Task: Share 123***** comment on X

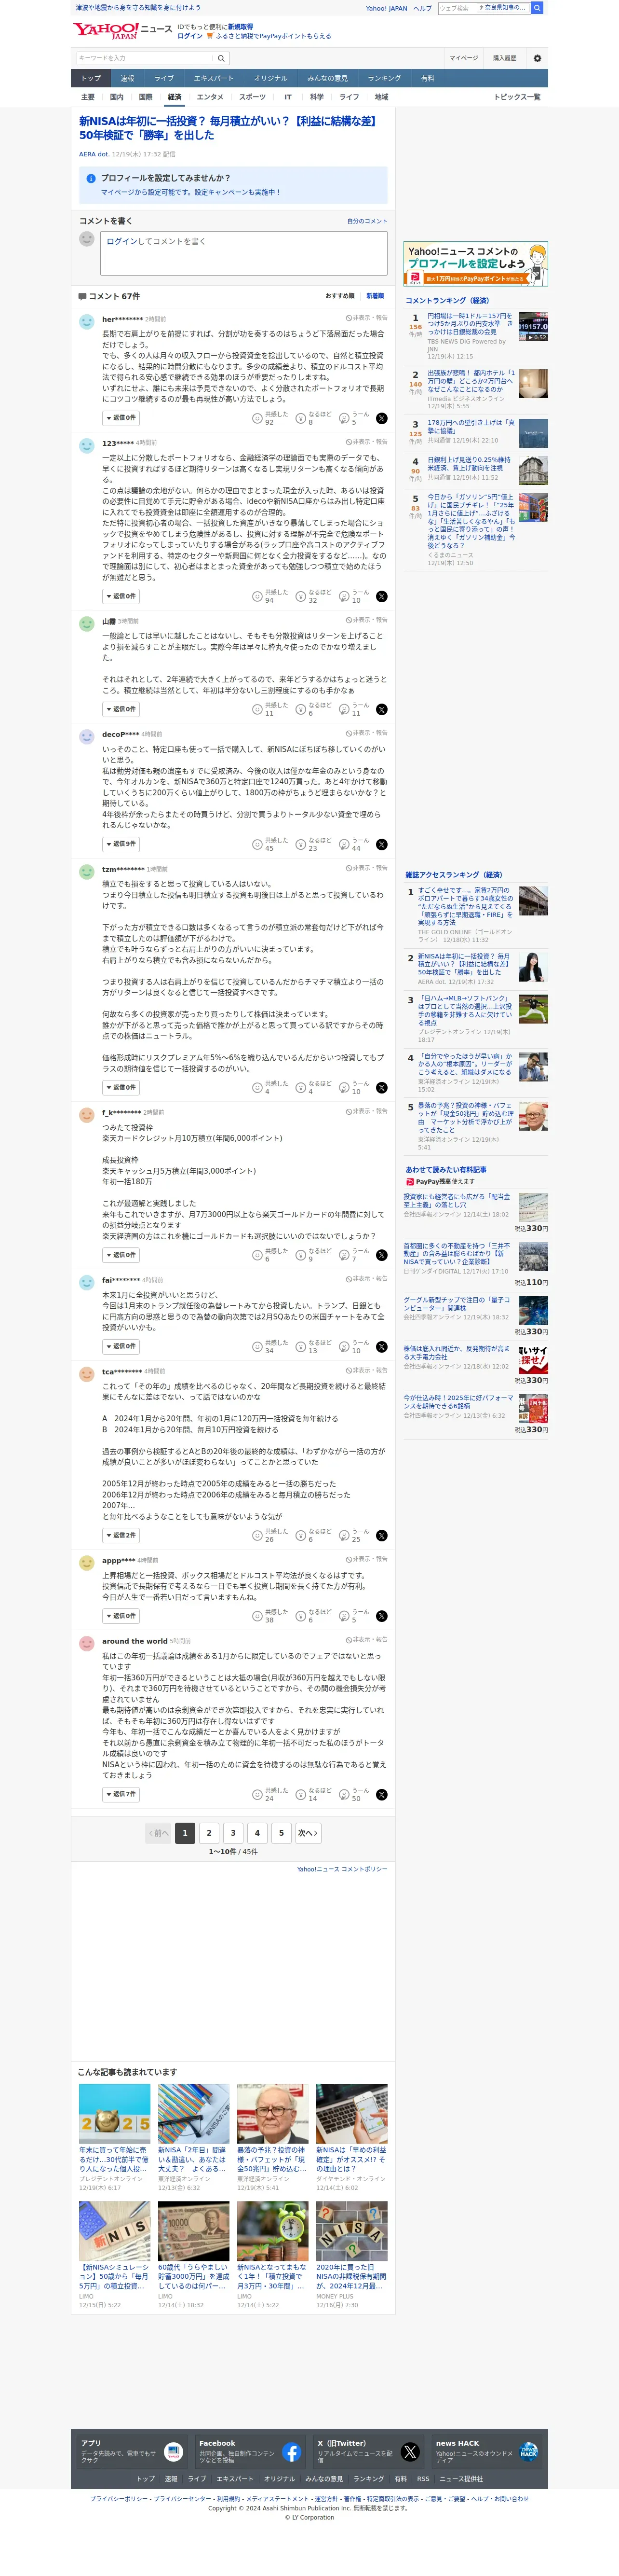Action: [381, 596]
